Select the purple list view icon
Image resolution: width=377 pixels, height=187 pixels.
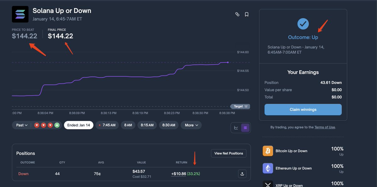click(x=245, y=128)
